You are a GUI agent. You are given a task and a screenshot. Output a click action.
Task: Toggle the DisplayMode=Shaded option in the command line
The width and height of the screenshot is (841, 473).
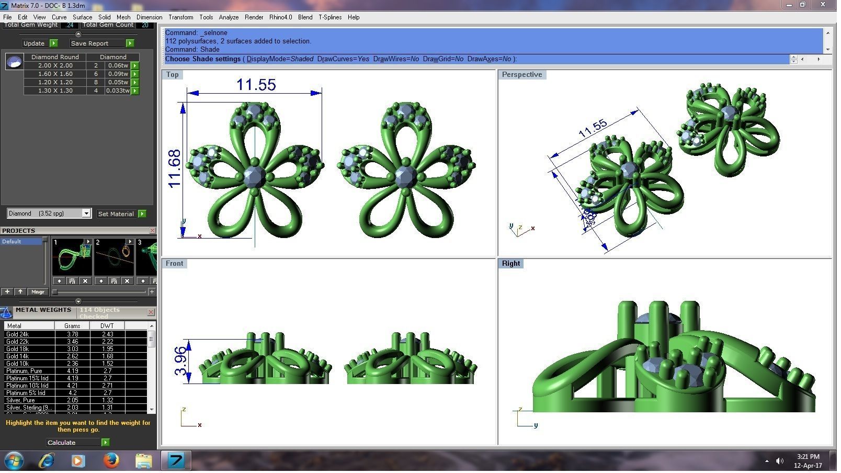tap(281, 59)
